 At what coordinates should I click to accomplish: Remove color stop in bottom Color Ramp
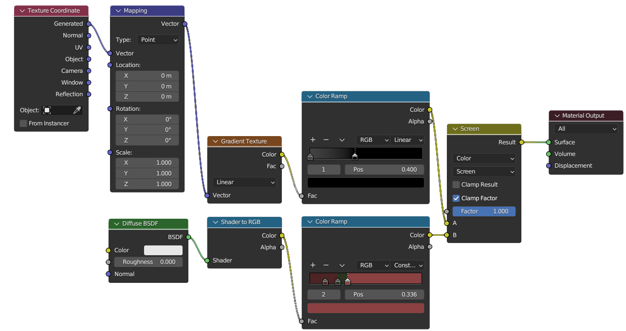(x=326, y=265)
